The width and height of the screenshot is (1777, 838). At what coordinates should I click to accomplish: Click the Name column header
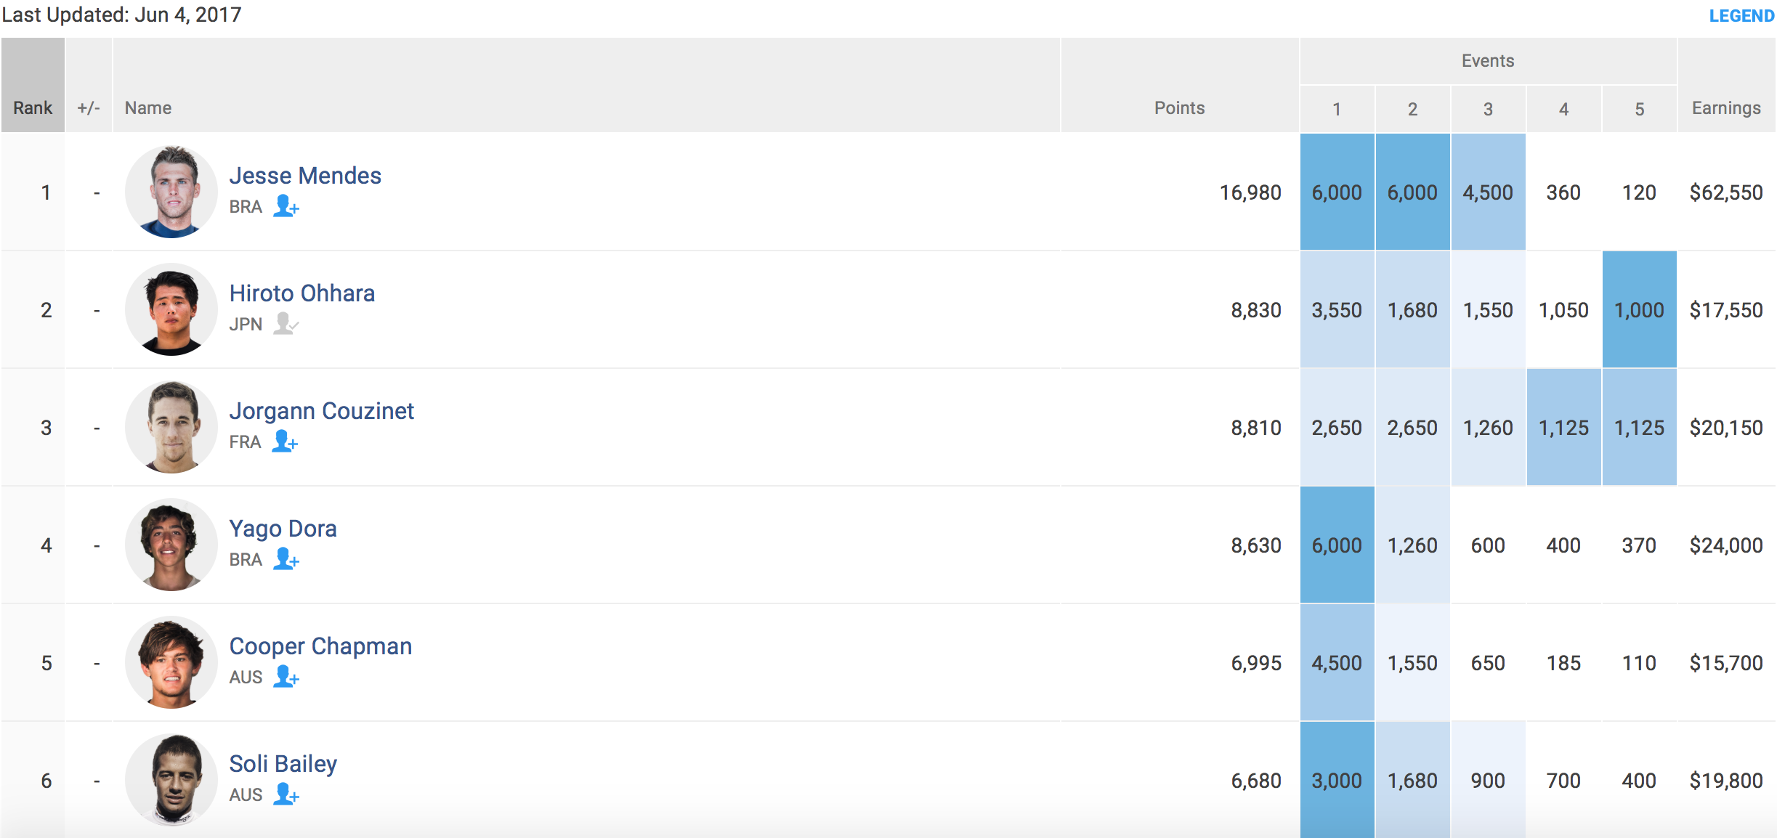point(148,108)
